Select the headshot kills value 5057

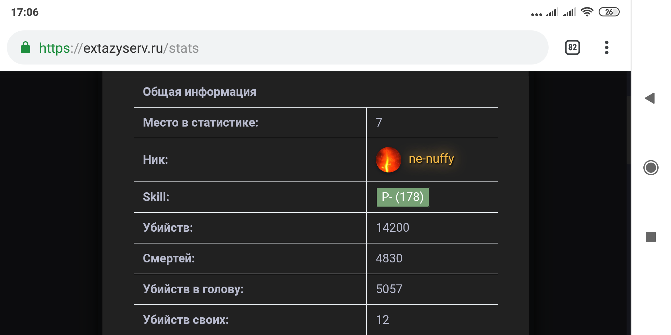389,289
